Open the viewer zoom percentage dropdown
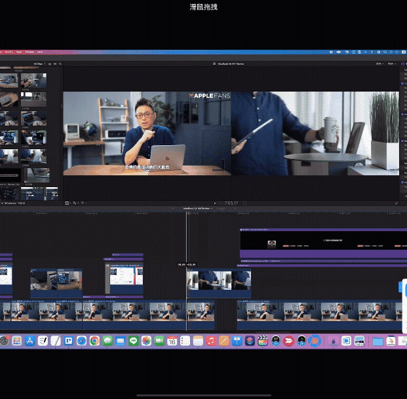This screenshot has height=399, width=407. pyautogui.click(x=379, y=64)
